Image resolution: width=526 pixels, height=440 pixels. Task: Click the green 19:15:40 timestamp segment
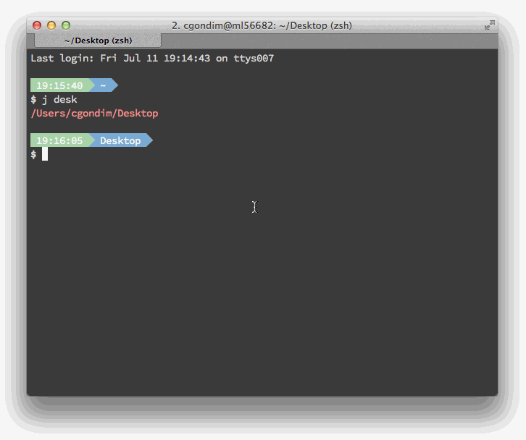(59, 85)
